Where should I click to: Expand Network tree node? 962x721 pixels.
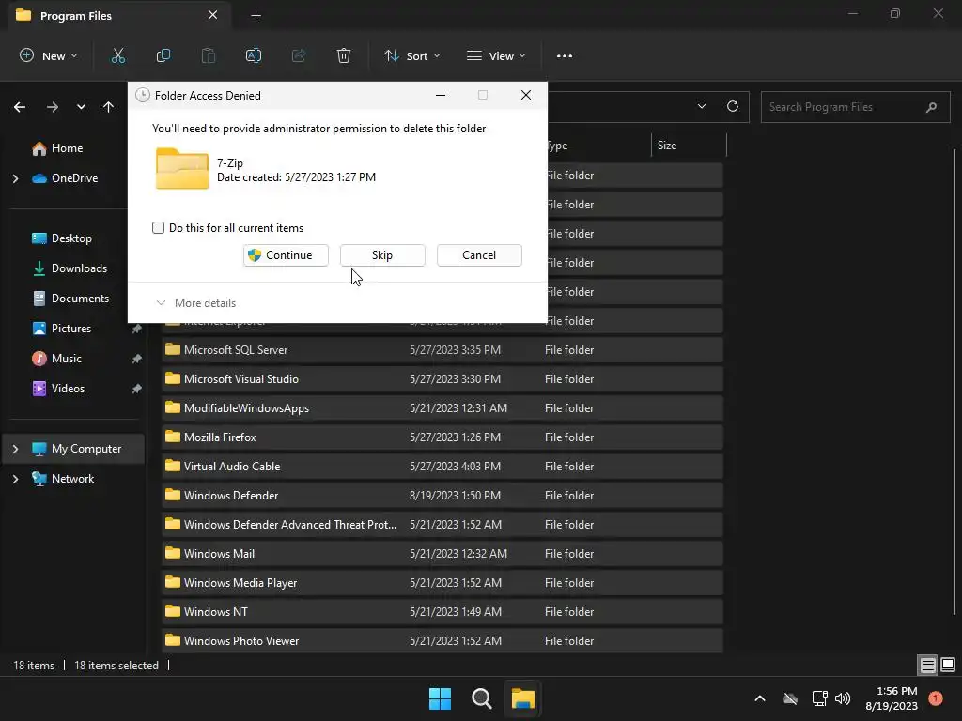pyautogui.click(x=15, y=479)
